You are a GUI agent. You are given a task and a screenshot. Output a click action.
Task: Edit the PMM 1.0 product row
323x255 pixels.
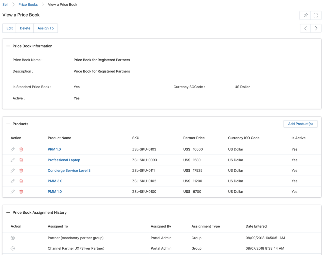point(13,192)
